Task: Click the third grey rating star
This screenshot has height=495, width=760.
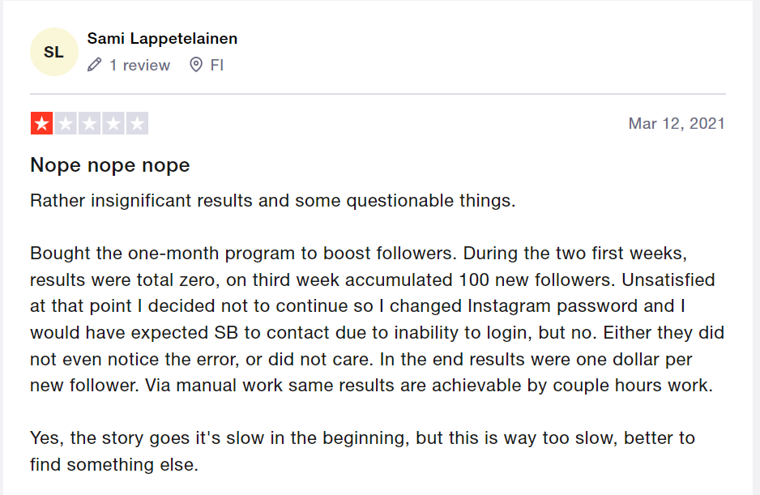Action: [89, 123]
